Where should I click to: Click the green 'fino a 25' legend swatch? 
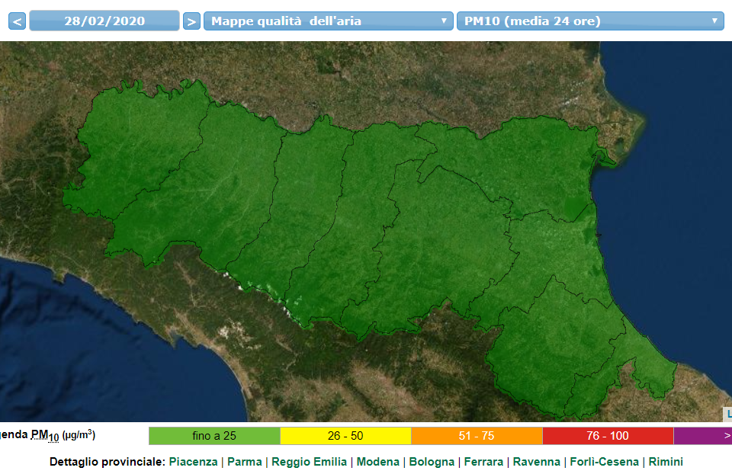click(x=214, y=436)
